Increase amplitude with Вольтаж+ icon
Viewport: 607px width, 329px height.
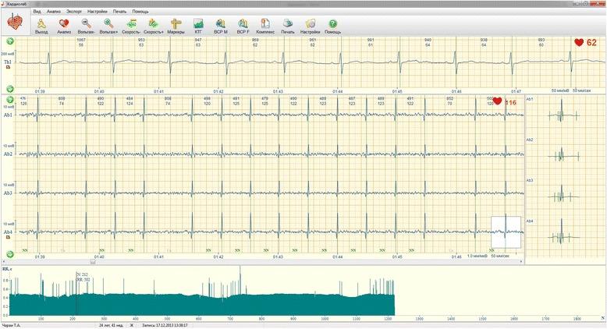click(108, 25)
